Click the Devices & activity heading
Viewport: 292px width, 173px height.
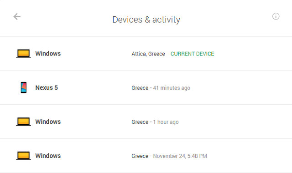146,20
